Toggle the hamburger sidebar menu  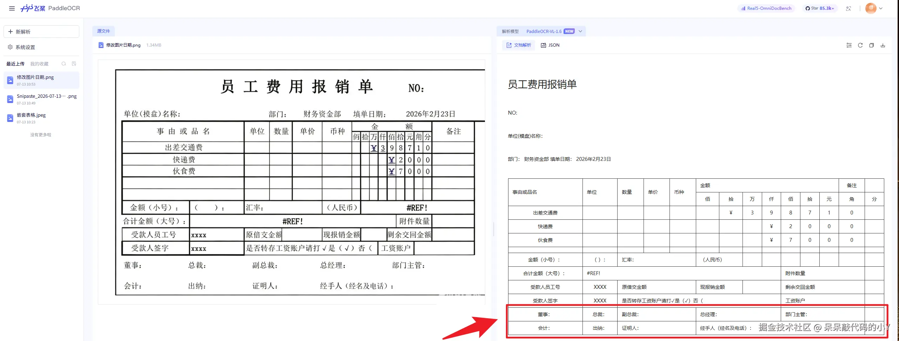tap(12, 8)
